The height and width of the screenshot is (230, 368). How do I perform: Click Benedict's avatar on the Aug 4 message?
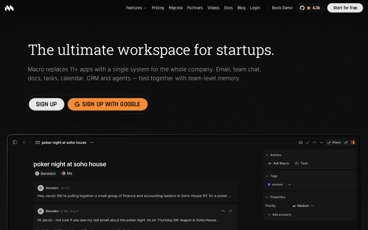41,211
